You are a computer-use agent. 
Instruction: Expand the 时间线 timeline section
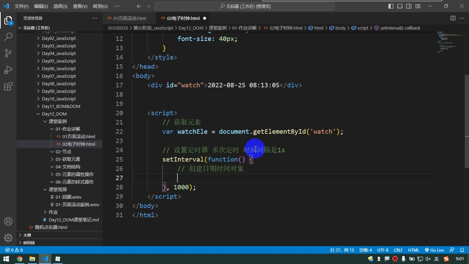29,243
